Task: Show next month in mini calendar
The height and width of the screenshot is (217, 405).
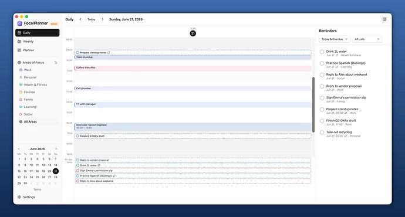Action: click(56, 149)
